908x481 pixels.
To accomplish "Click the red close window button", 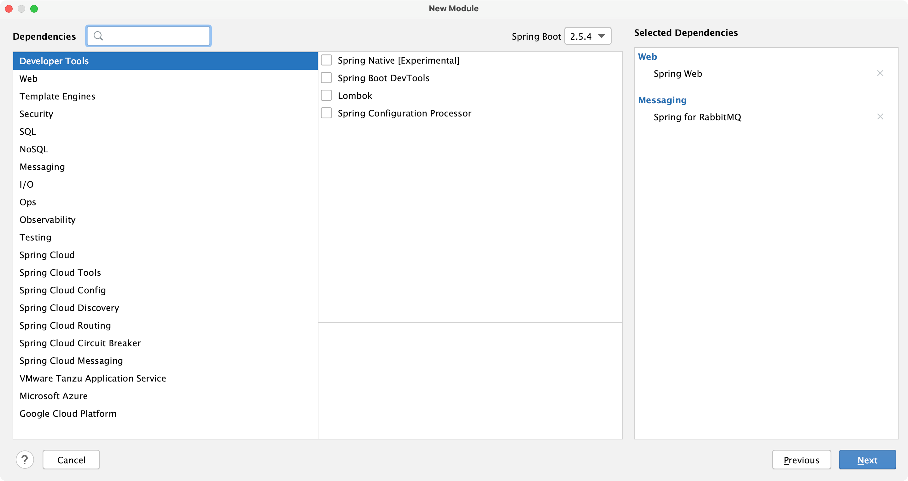I will [9, 8].
